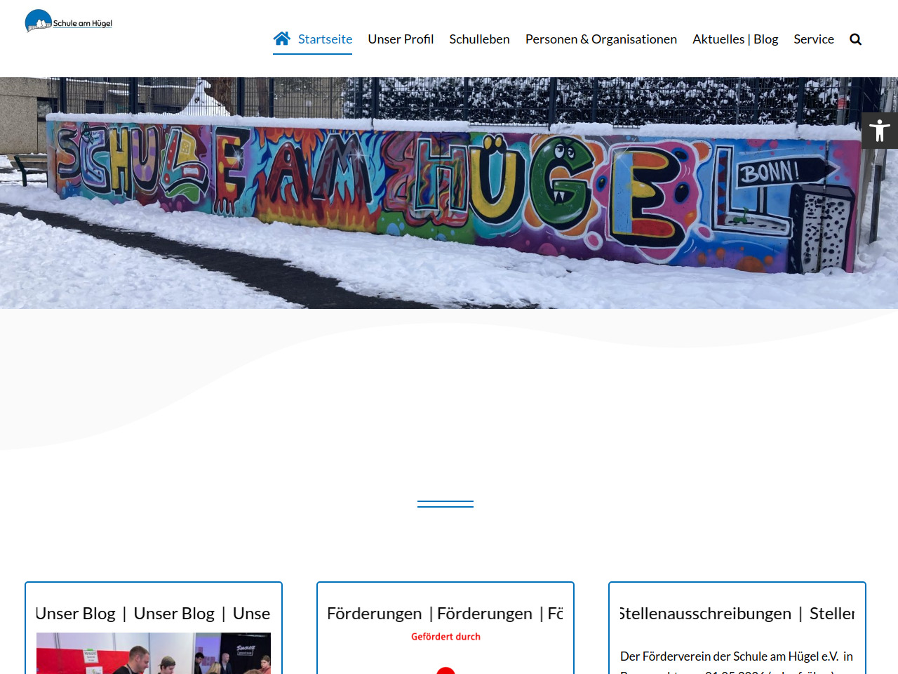
Task: Click the BONN! arrow in the graffiti
Action: click(782, 171)
